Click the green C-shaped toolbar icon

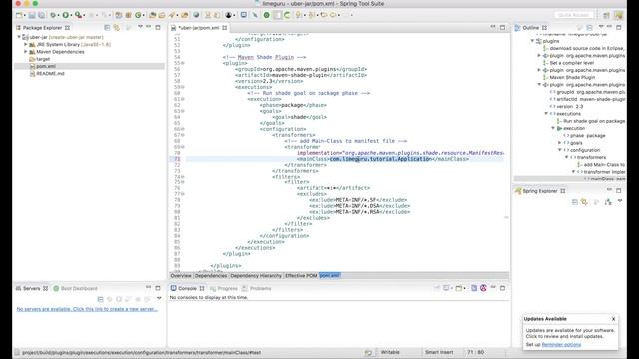(x=287, y=15)
